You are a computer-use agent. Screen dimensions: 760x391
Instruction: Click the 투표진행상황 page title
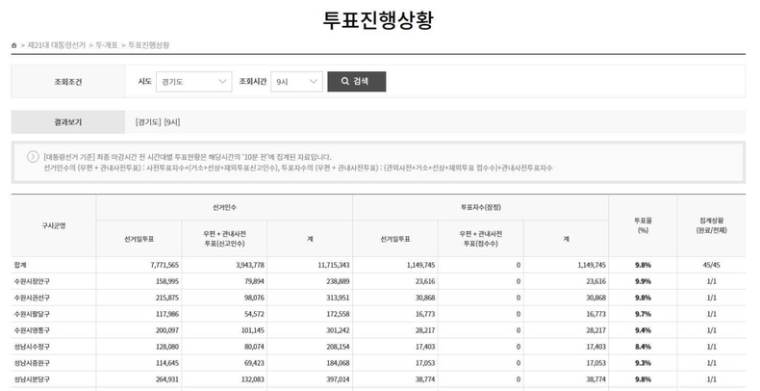pos(378,20)
